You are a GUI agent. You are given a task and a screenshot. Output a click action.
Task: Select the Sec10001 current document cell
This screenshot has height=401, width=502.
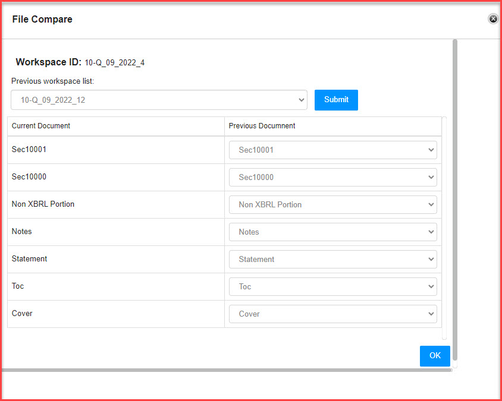[116, 150]
